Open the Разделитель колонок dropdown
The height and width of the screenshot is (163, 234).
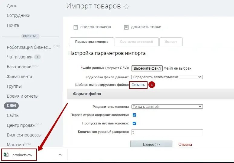167,106
